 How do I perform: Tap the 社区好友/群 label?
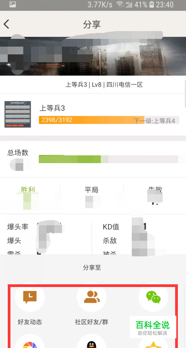click(x=91, y=322)
